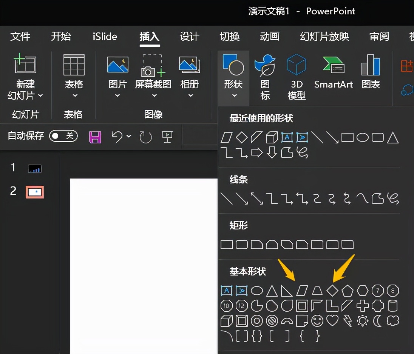Click the 新建幻灯片 icon
The image size is (414, 354).
[25, 63]
